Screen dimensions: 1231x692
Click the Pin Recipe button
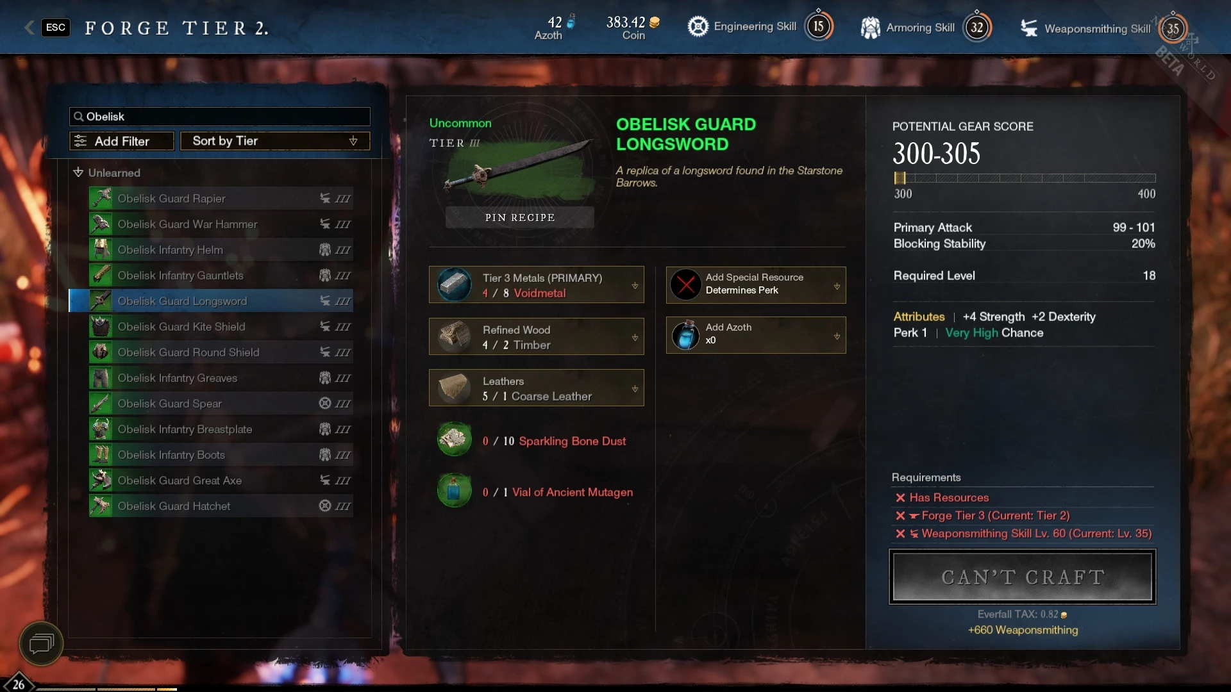(x=520, y=217)
